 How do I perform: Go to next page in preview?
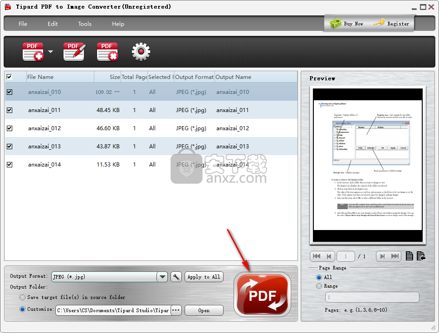coord(382,256)
